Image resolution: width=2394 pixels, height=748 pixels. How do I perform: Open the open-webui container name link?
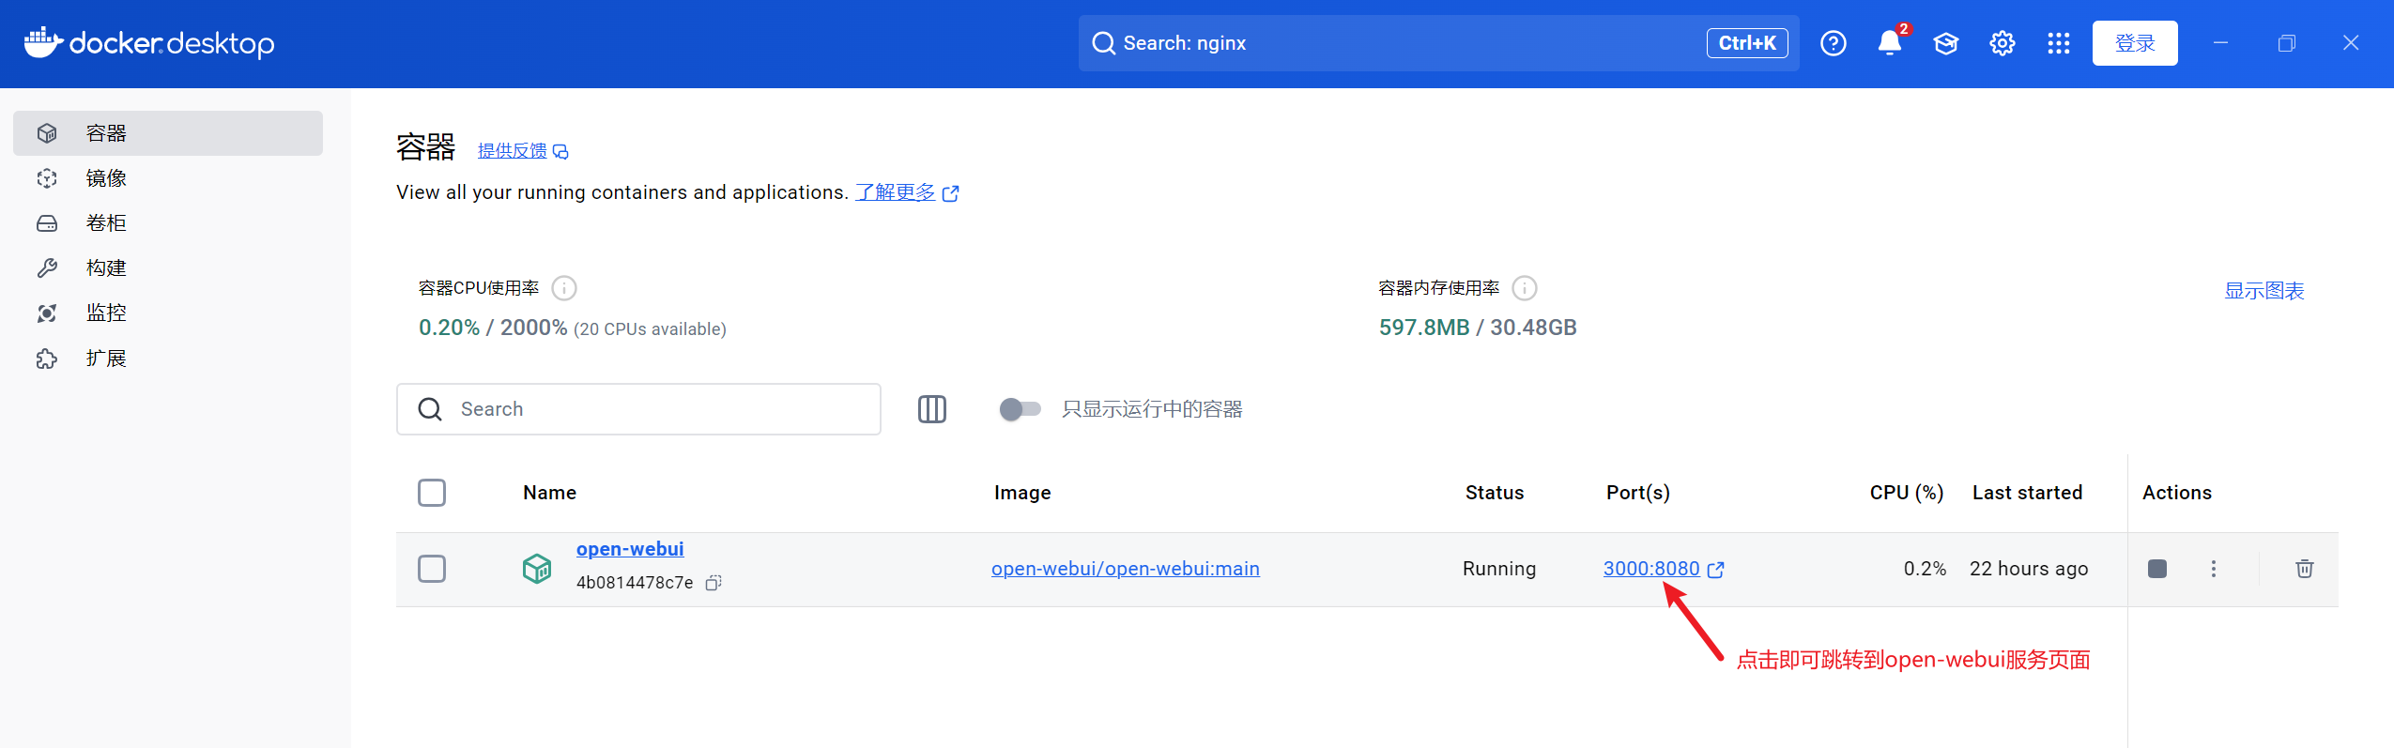pyautogui.click(x=630, y=549)
